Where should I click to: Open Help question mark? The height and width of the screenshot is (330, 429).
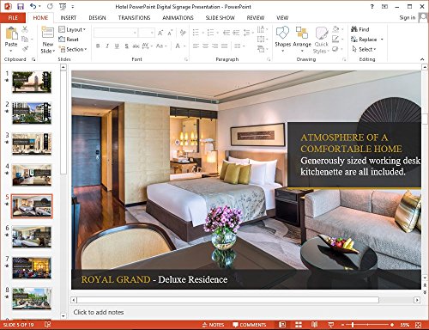click(372, 6)
